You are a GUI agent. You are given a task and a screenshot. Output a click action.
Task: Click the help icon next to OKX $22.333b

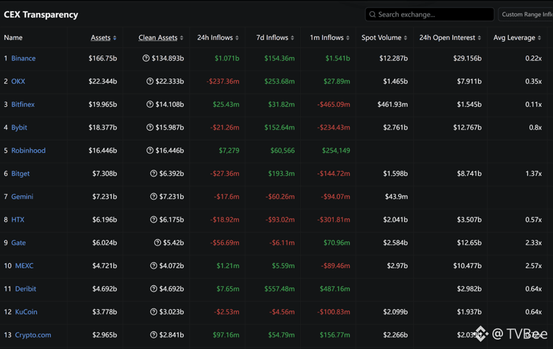tap(150, 82)
